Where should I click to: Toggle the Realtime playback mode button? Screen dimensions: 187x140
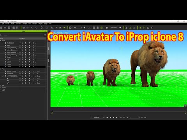97,117
